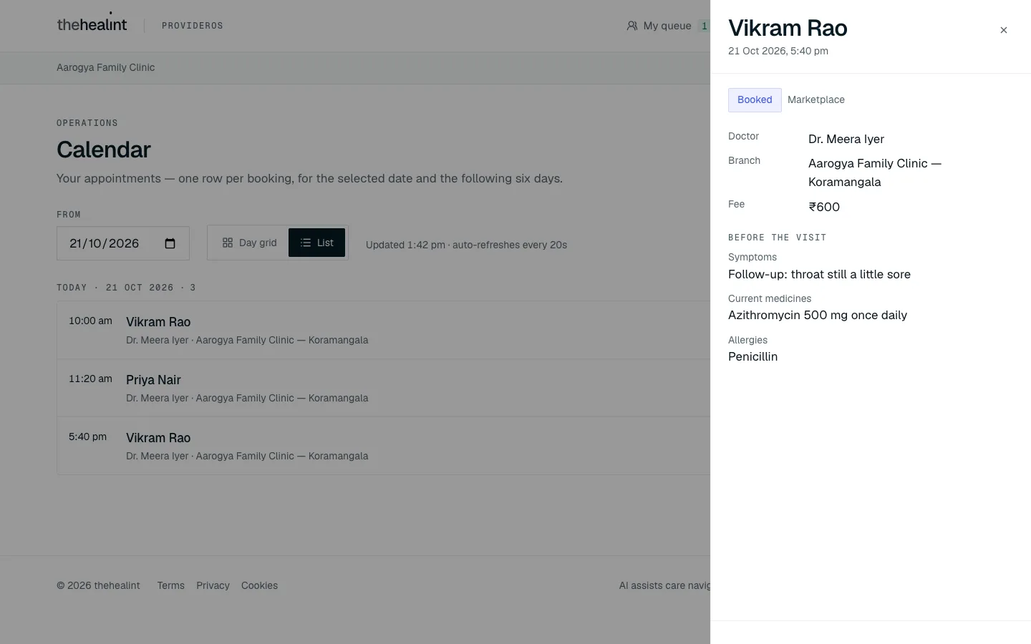Click the Calendar page heading
The width and height of the screenshot is (1031, 644).
[104, 150]
